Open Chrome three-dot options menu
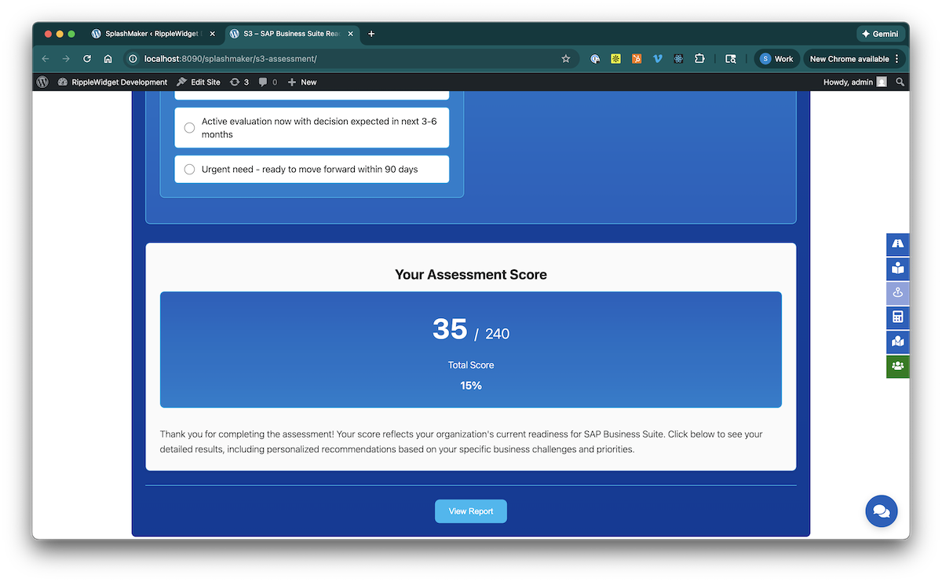This screenshot has height=582, width=942. click(x=896, y=59)
